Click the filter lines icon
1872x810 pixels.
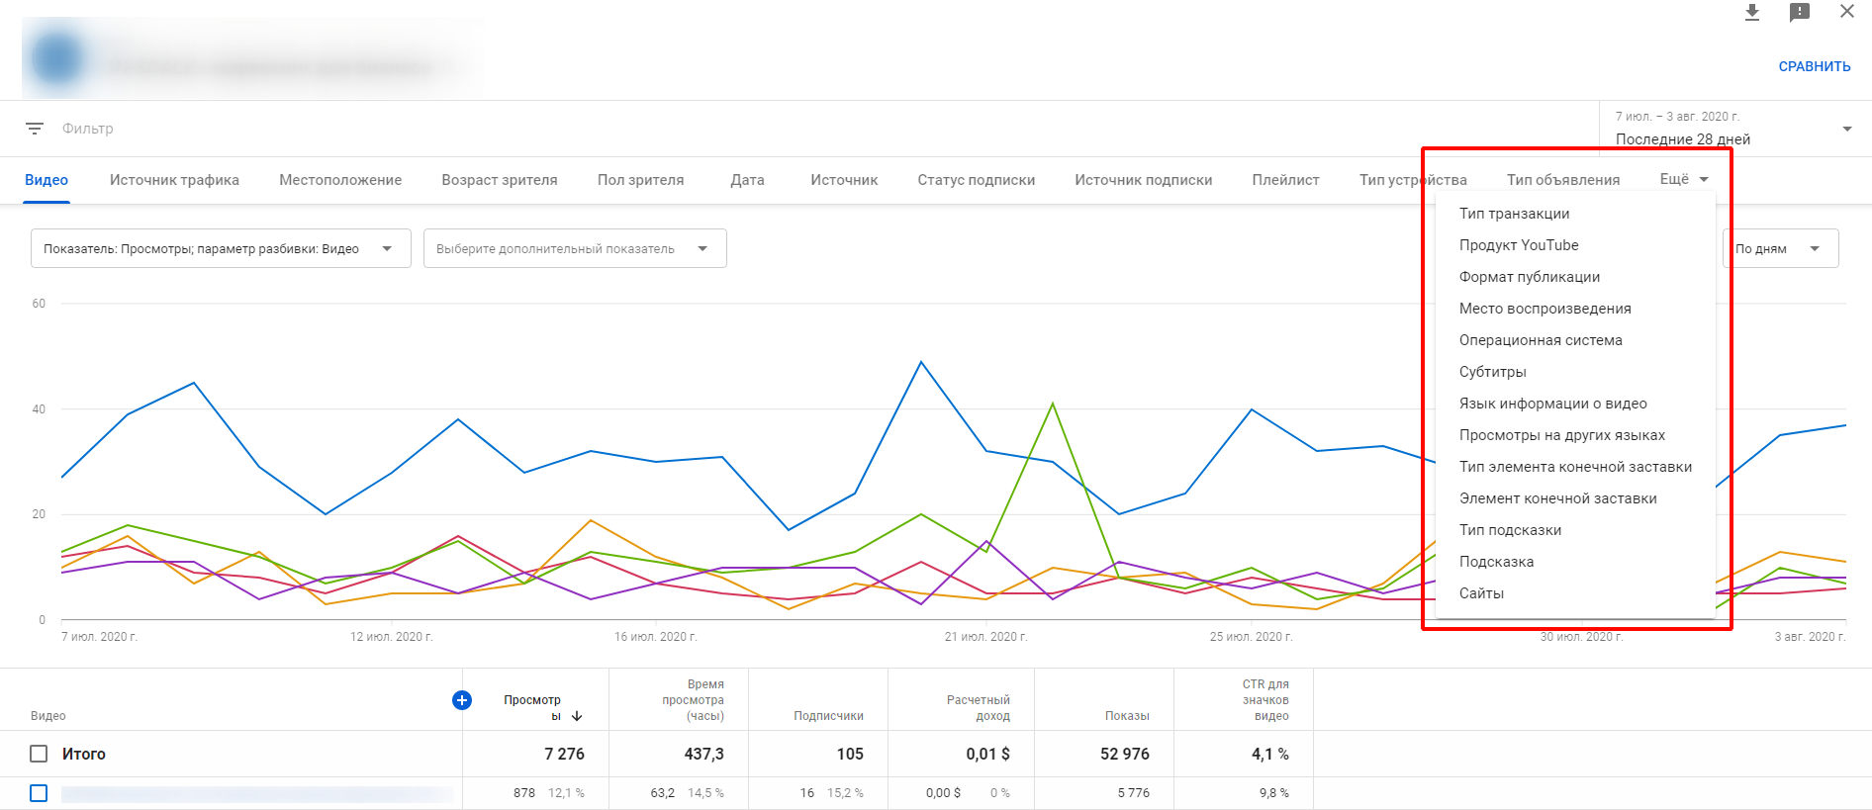coord(35,129)
